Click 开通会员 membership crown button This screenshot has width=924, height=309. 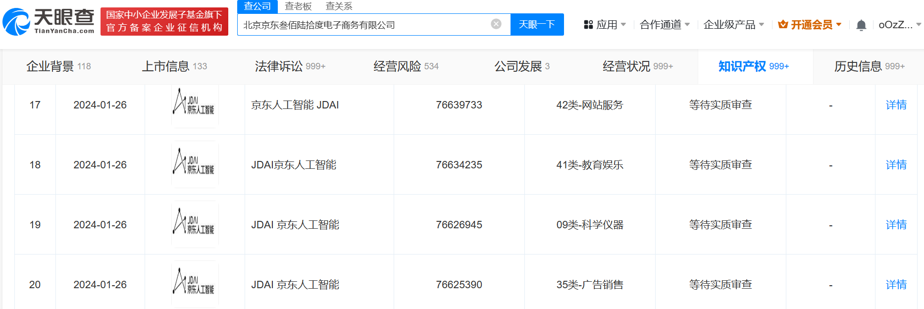[x=810, y=25]
